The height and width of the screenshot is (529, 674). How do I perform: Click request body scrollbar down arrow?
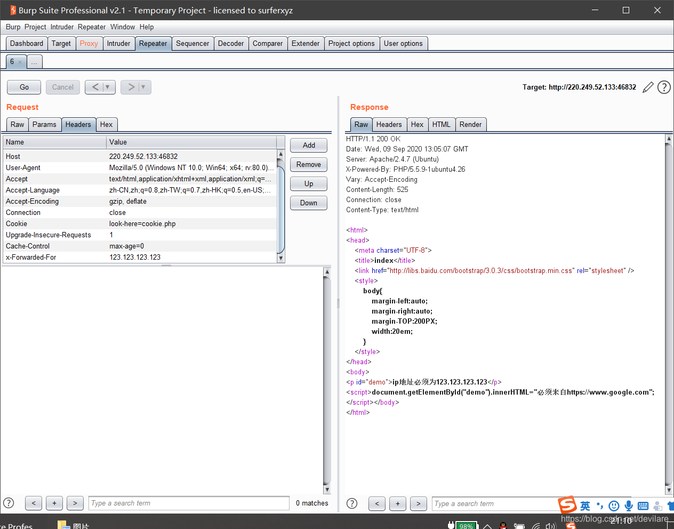(x=327, y=490)
